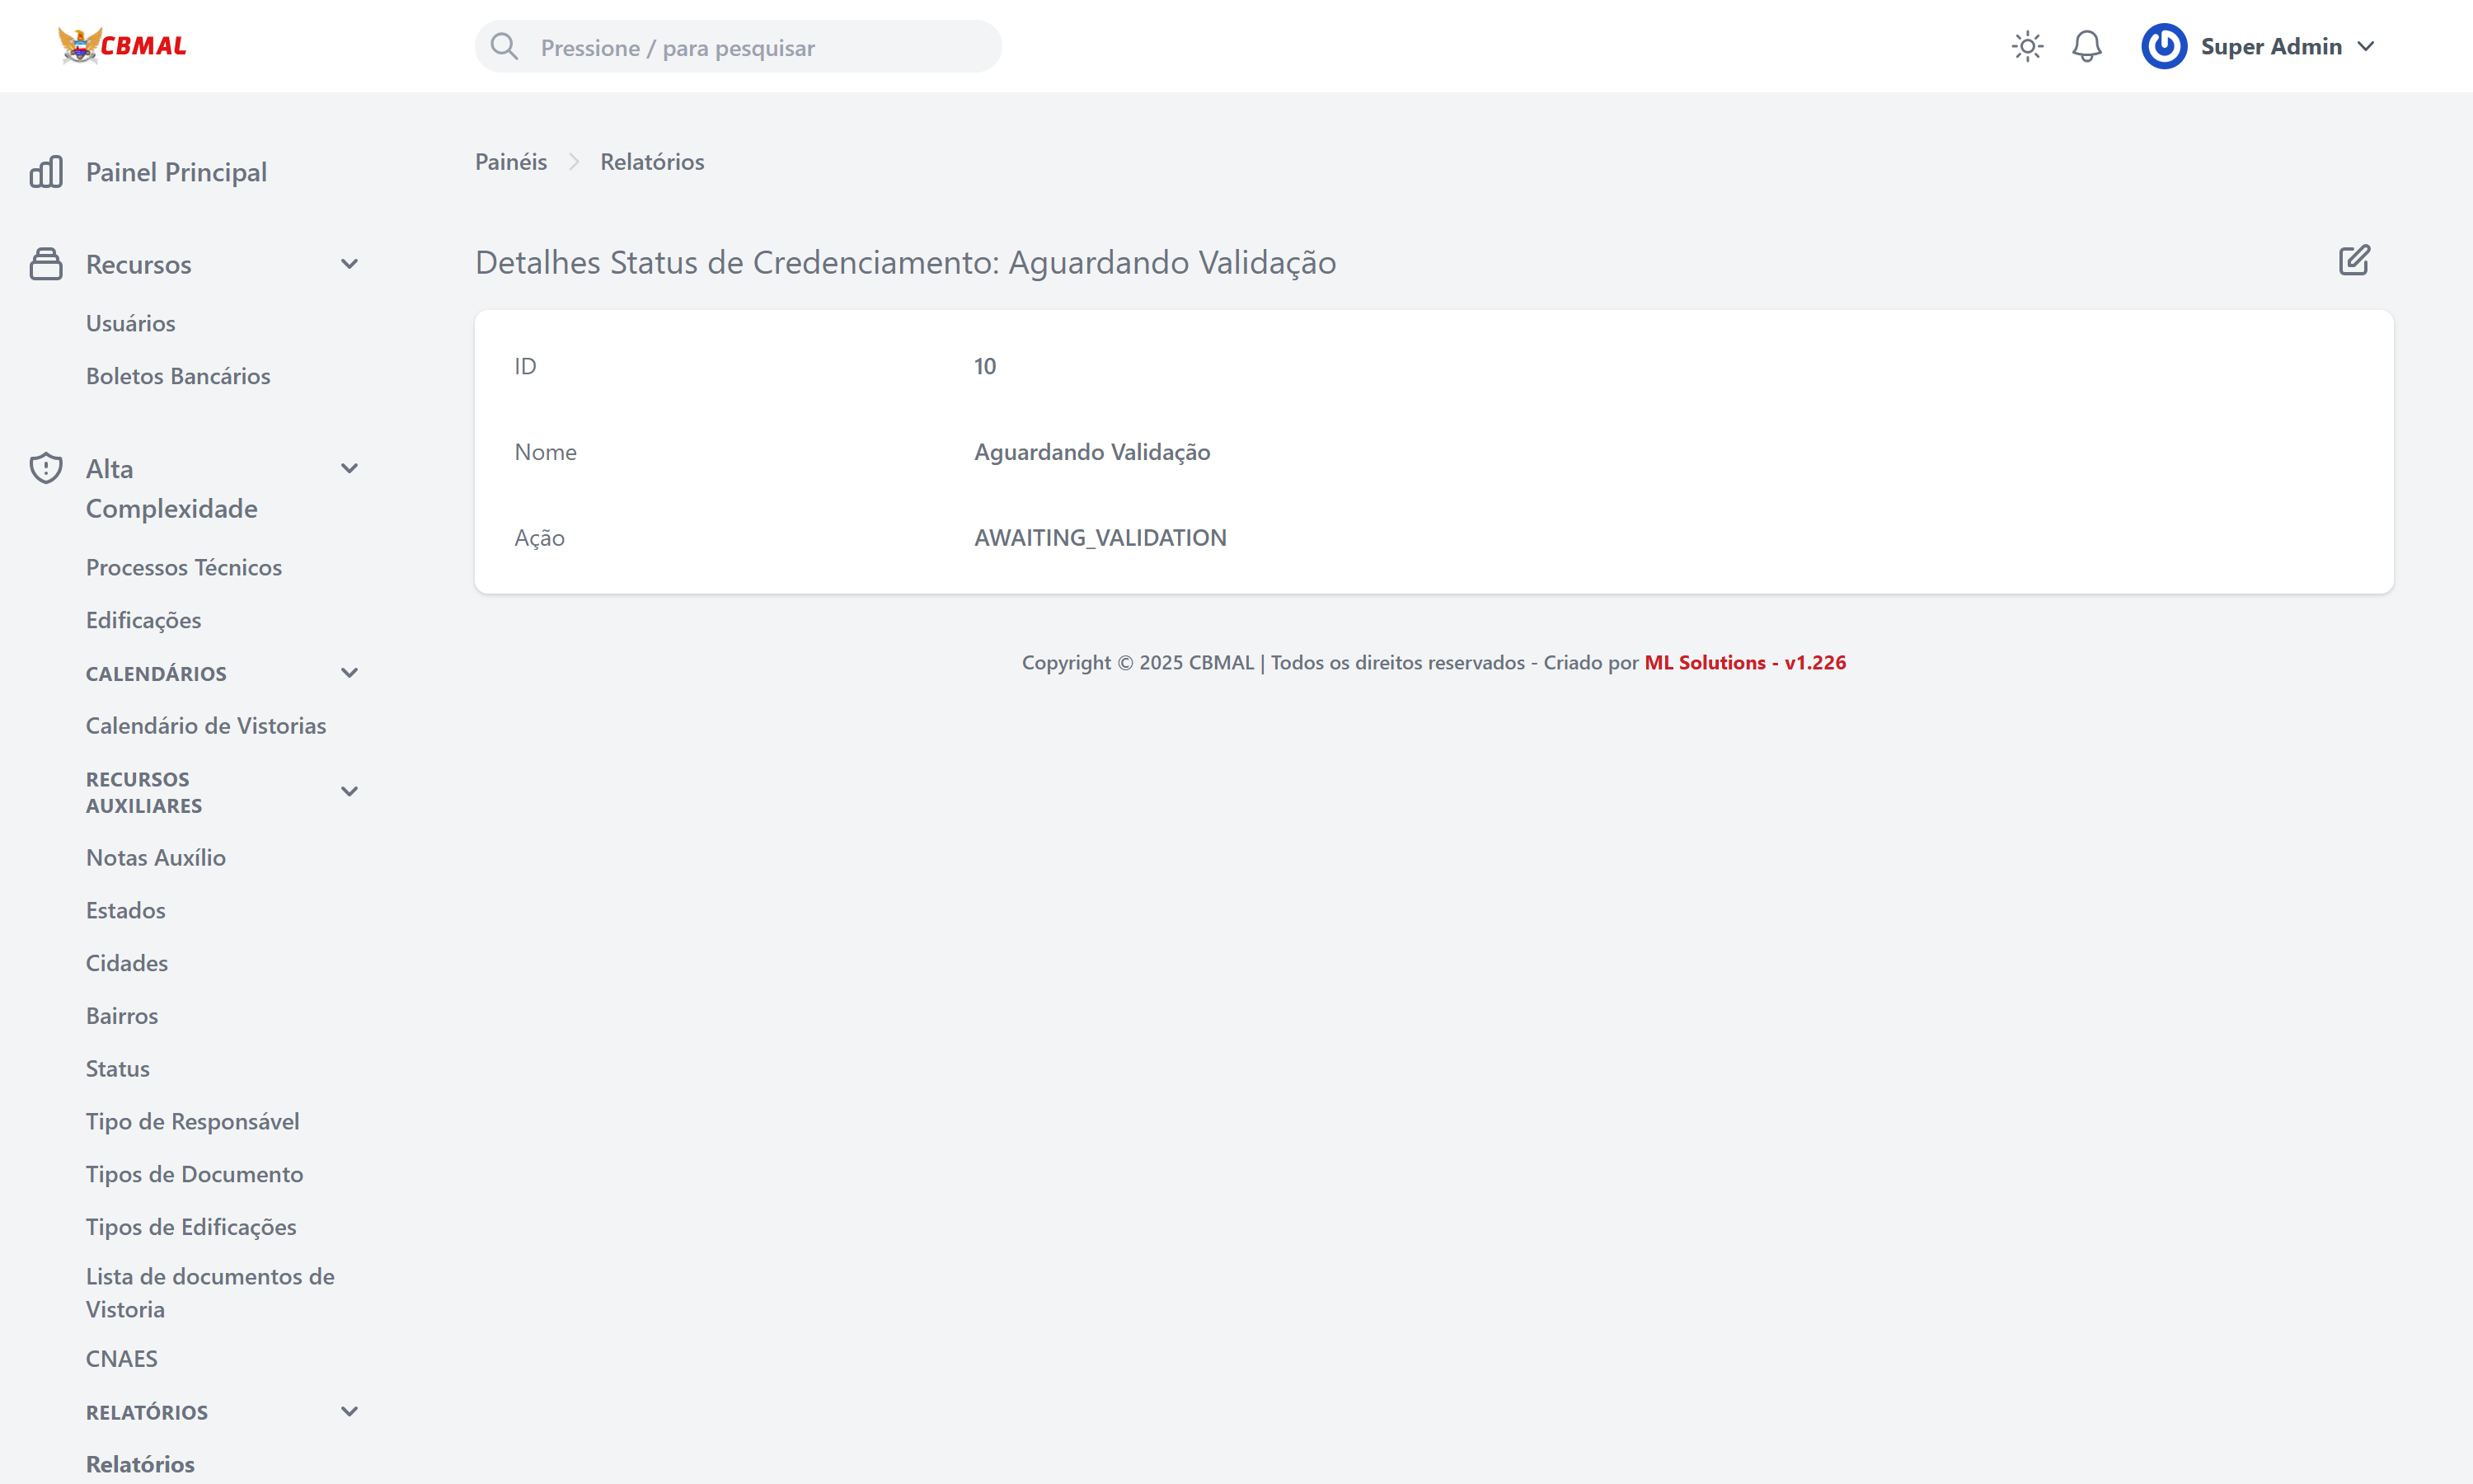Open Usuários from the sidebar menu
The height and width of the screenshot is (1484, 2473).
tap(131, 323)
